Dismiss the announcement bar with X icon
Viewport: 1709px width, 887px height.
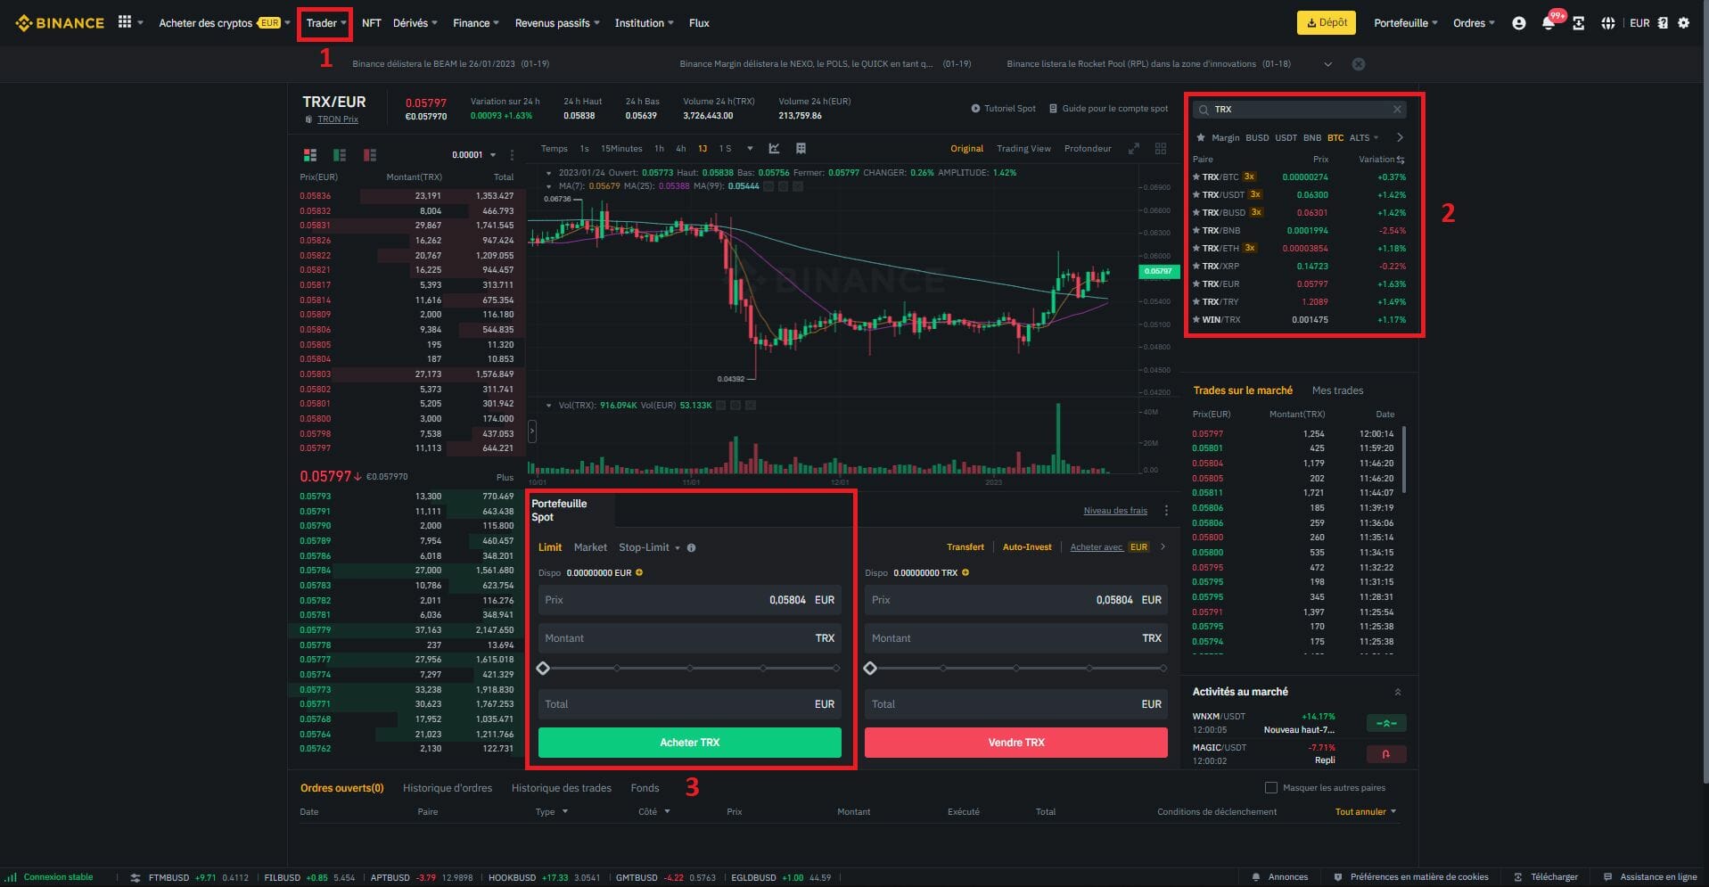1359,64
